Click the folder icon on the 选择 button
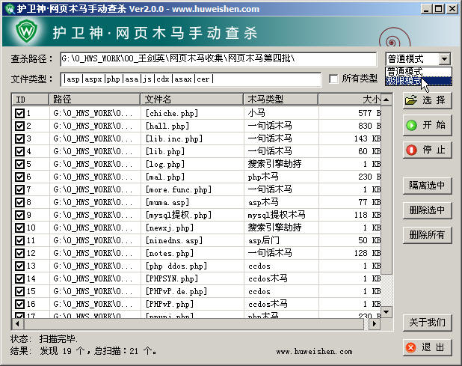462x366 pixels. tap(411, 100)
